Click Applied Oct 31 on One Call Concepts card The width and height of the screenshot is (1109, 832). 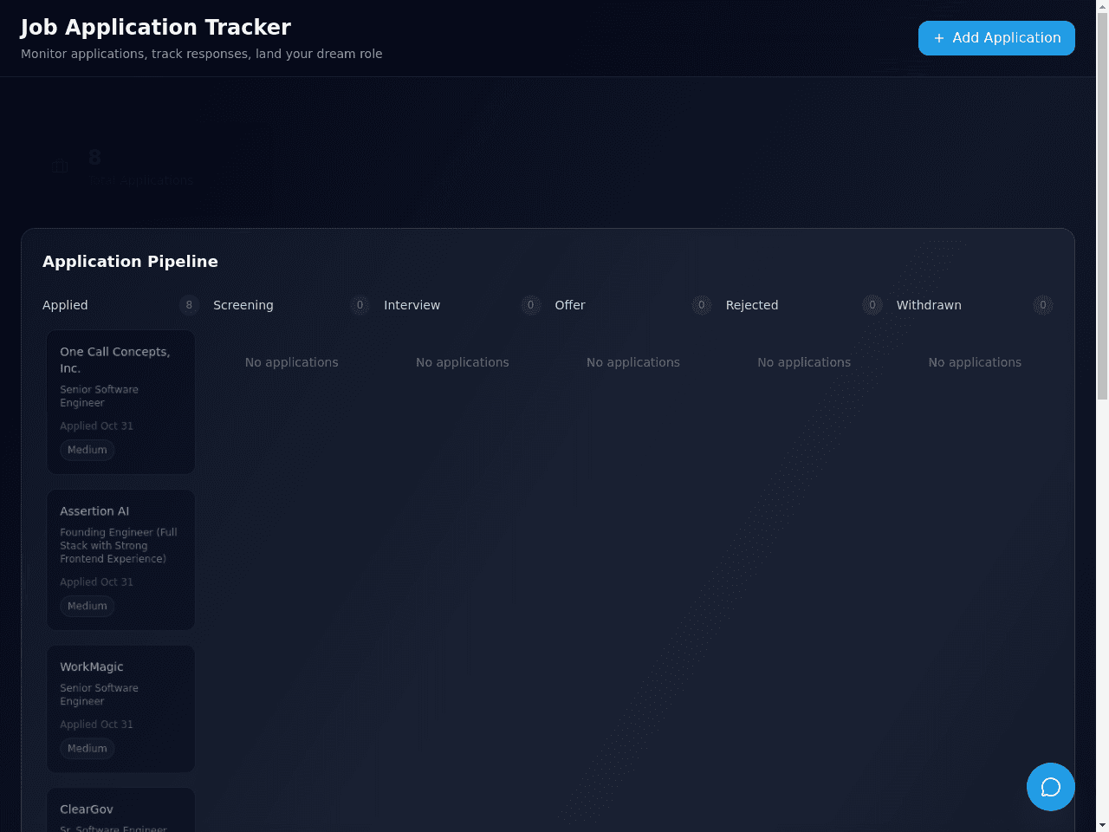[x=97, y=426]
